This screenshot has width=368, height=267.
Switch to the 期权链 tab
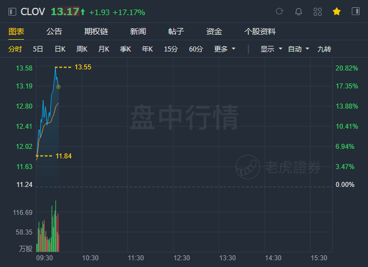click(x=96, y=31)
